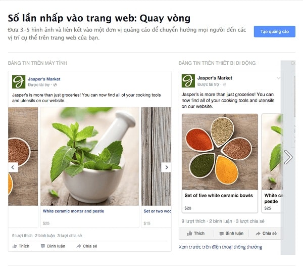Go to previous carousel image on desktop preview

tap(13, 167)
